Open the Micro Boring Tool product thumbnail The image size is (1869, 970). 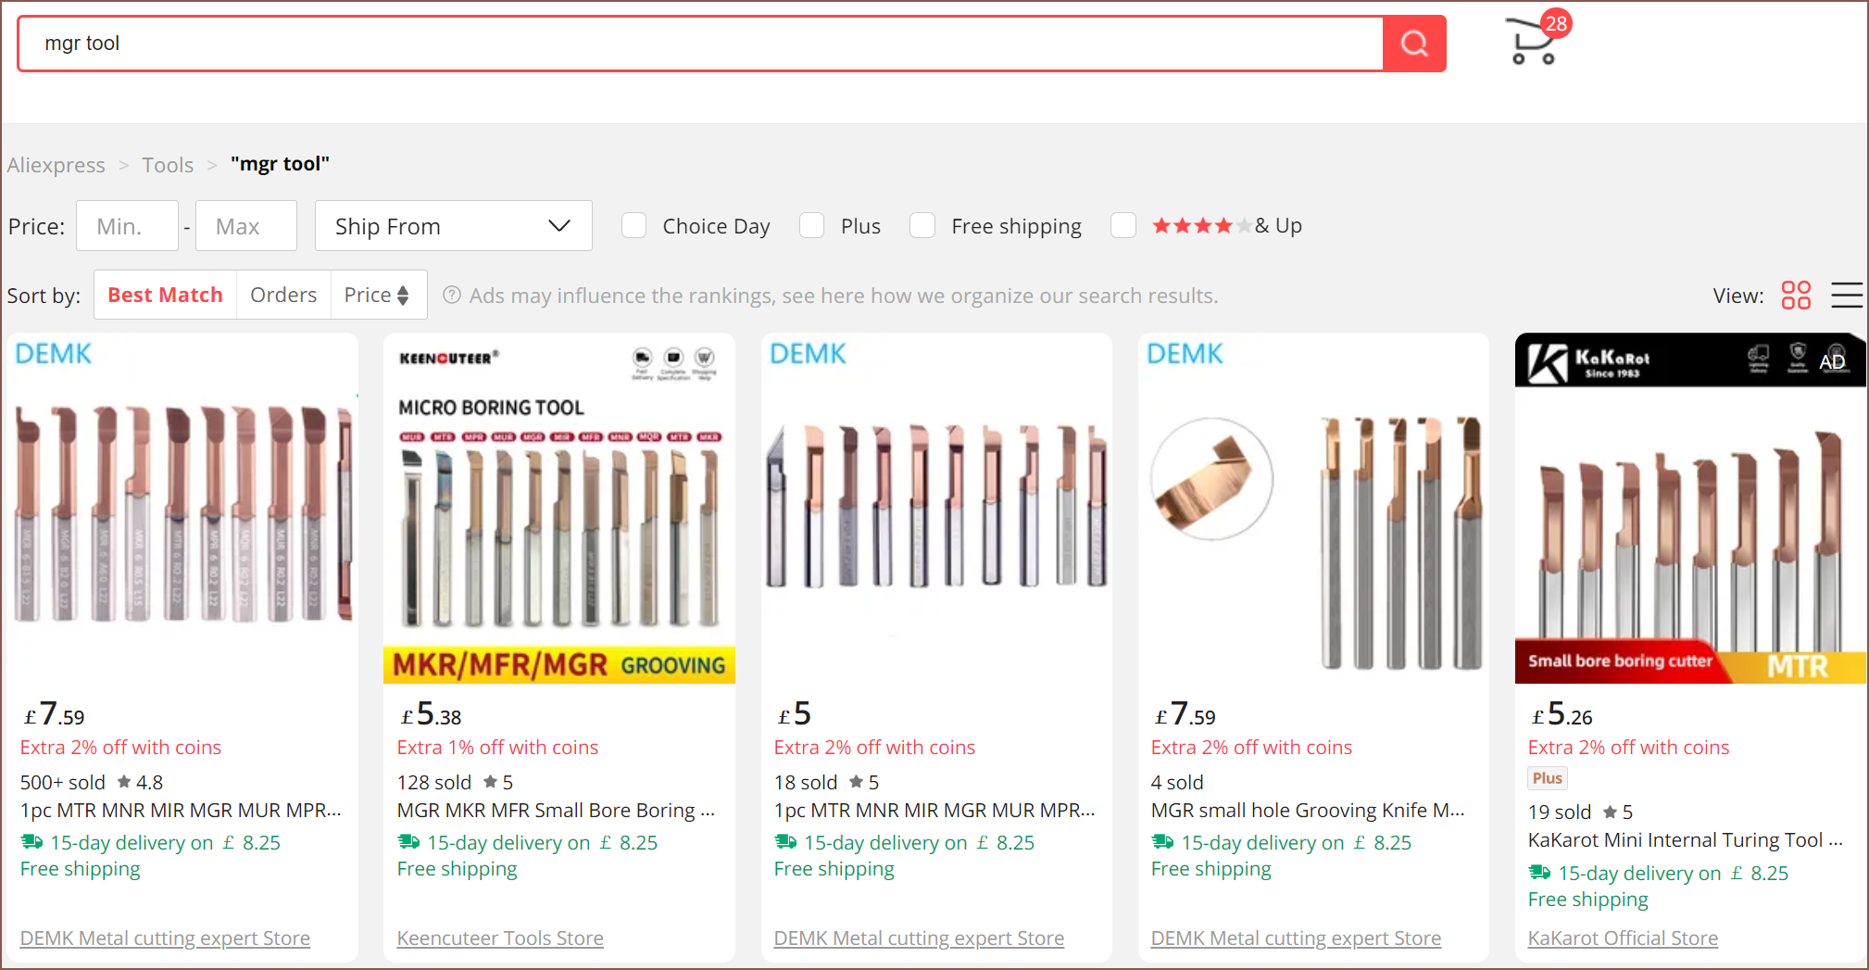[x=558, y=508]
